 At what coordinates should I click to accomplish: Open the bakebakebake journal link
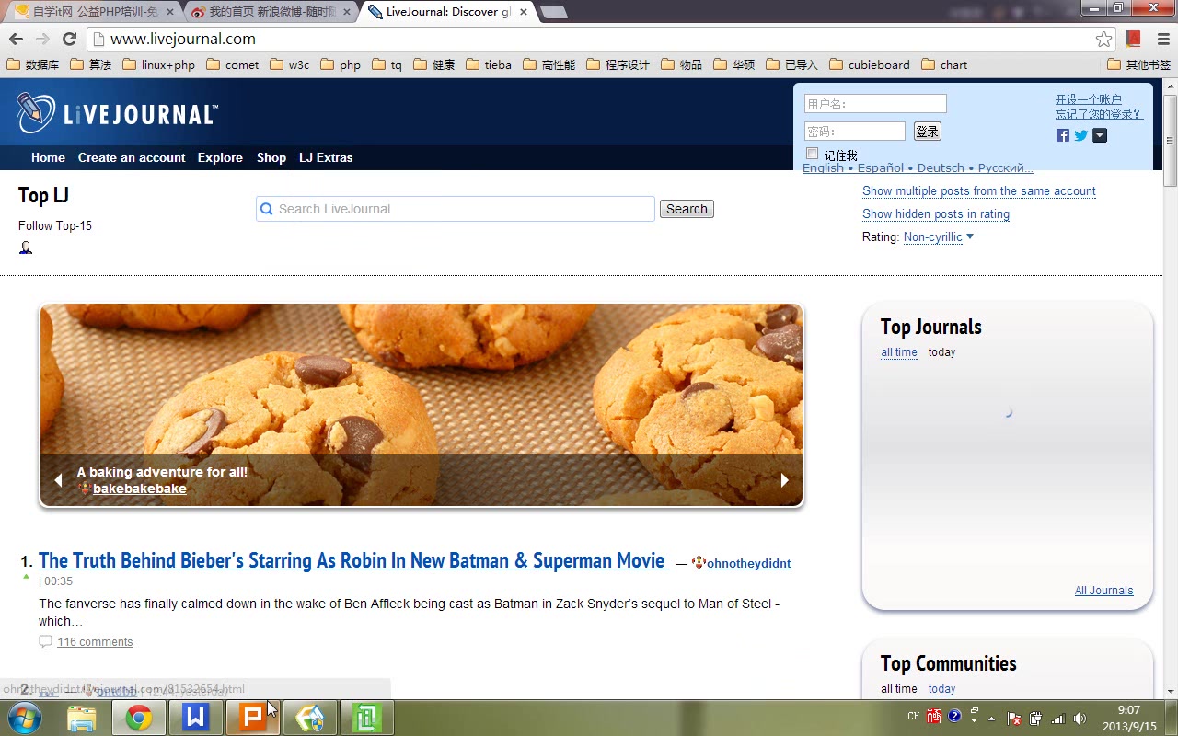click(x=140, y=489)
